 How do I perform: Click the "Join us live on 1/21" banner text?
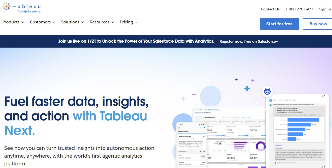click(x=136, y=41)
